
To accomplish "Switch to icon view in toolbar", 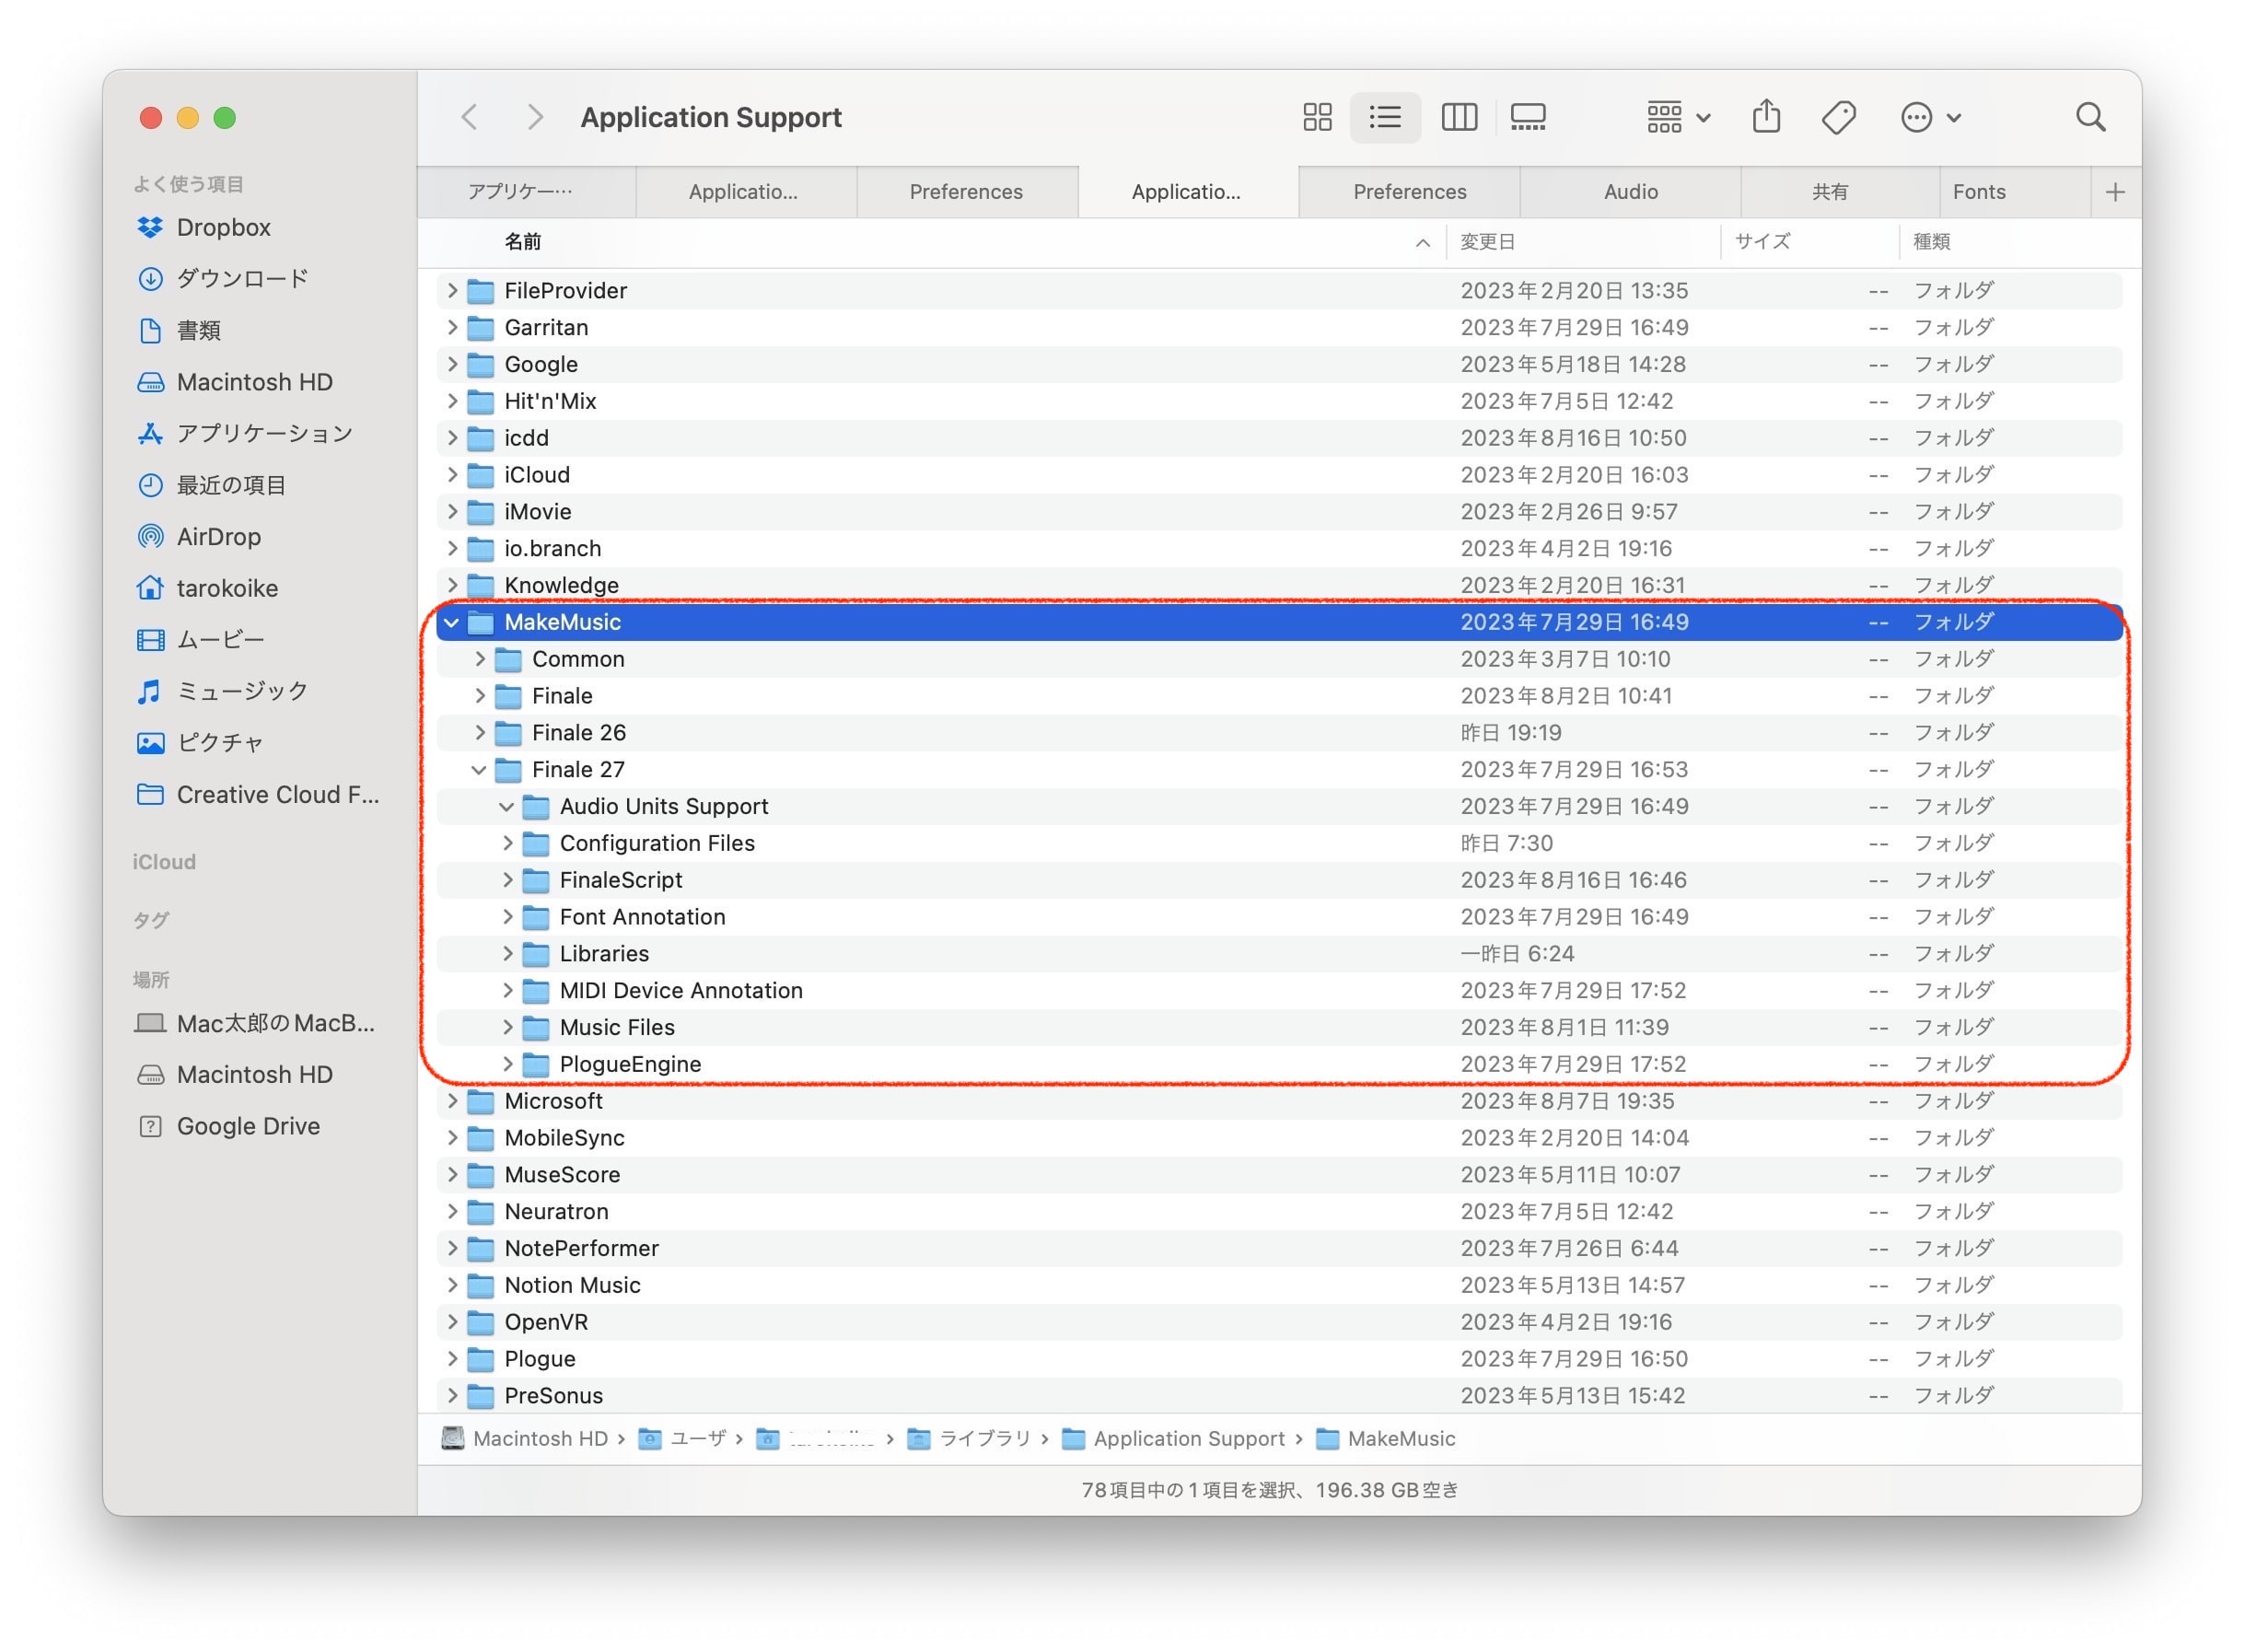I will coord(1317,117).
